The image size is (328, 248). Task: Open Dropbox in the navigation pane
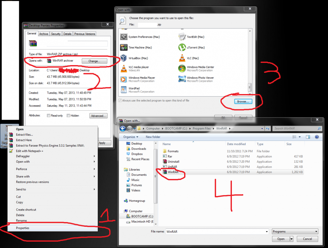[137, 154]
